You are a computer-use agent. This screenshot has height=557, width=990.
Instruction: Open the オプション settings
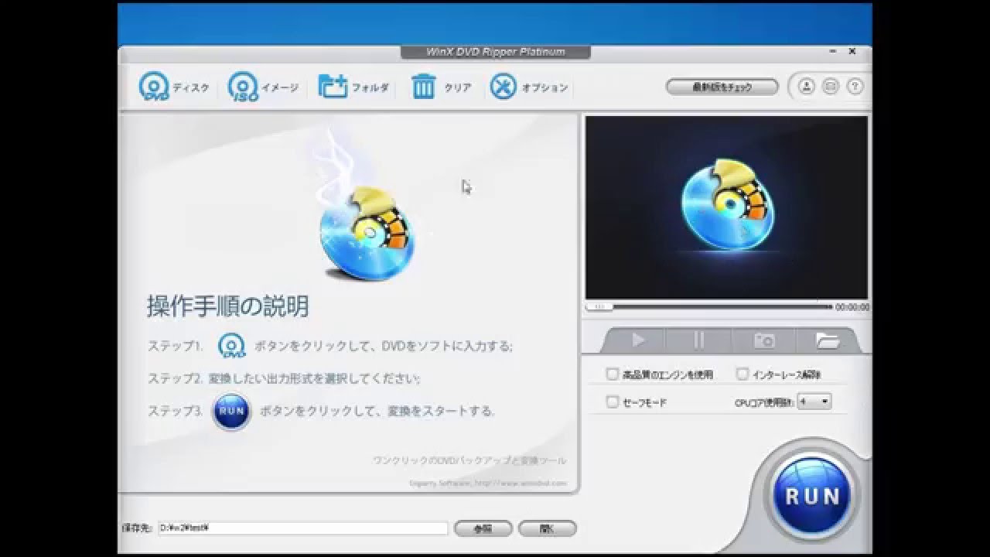click(530, 87)
